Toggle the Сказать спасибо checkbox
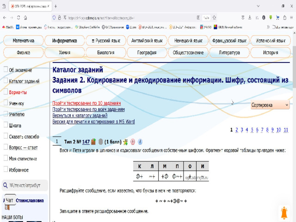The height and width of the screenshot is (222, 296). (x=6, y=136)
